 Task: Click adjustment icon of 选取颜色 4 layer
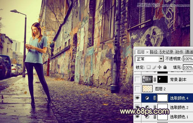pyautogui.click(x=147, y=98)
